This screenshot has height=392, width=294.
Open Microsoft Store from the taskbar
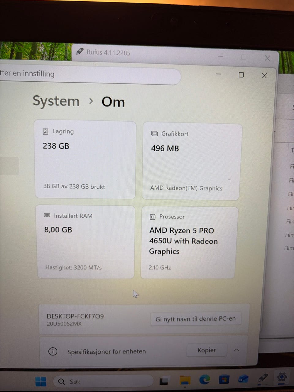[224, 379]
